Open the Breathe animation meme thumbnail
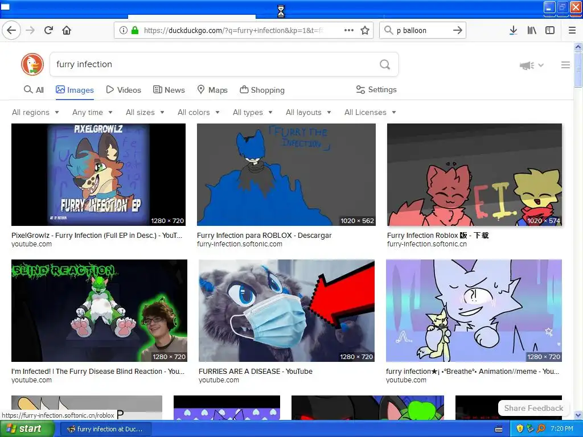The image size is (583, 437). (474, 311)
